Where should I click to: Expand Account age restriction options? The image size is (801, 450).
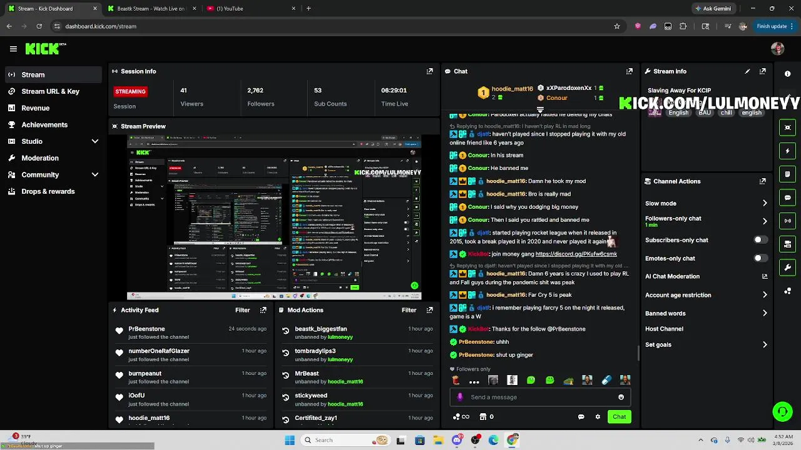(765, 295)
